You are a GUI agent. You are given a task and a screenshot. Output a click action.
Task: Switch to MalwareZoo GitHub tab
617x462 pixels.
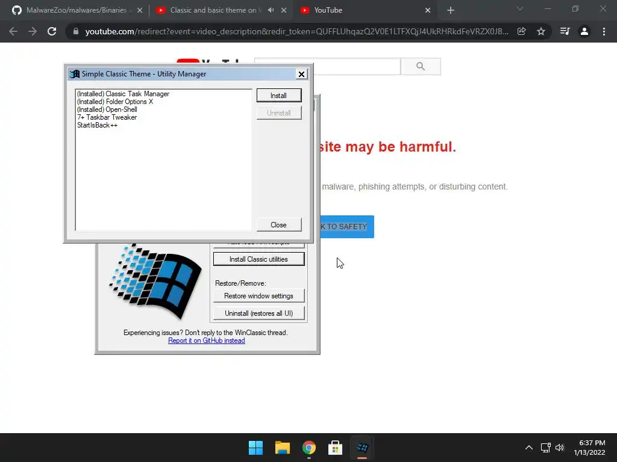(x=76, y=10)
